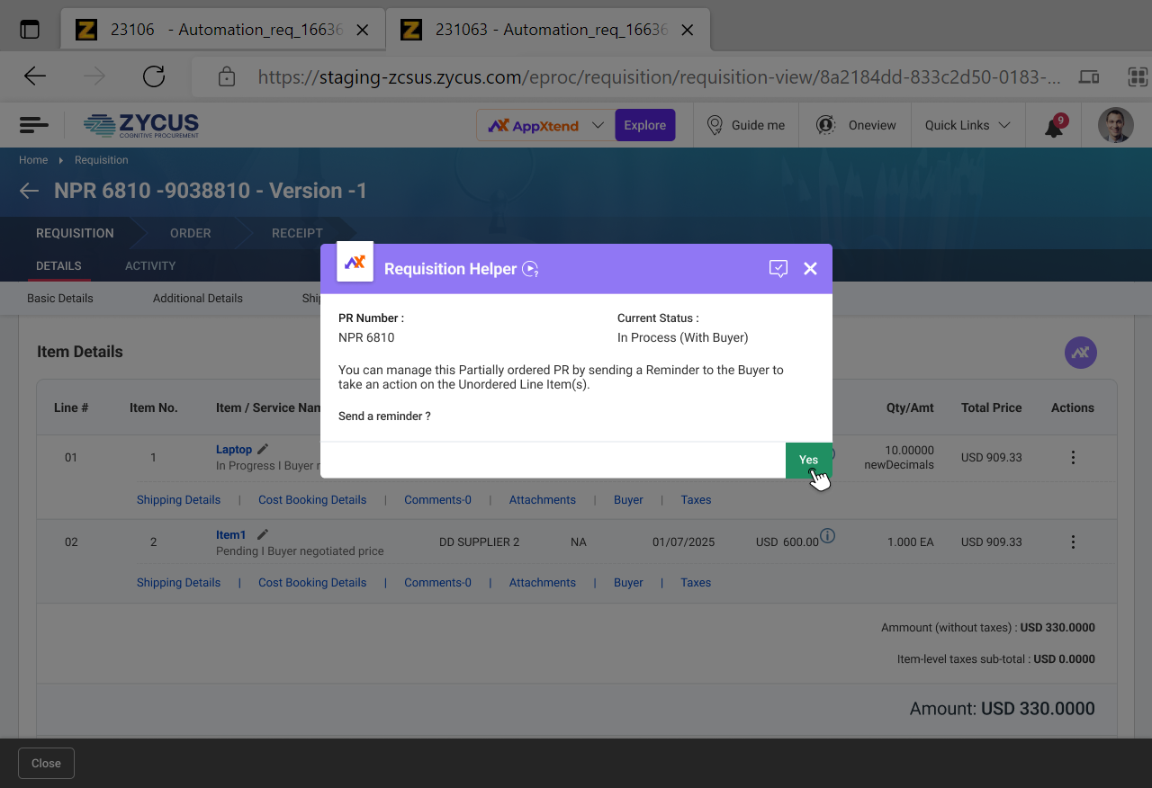Open Cost Booking Details for Item1
The height and width of the screenshot is (788, 1152).
pos(312,583)
